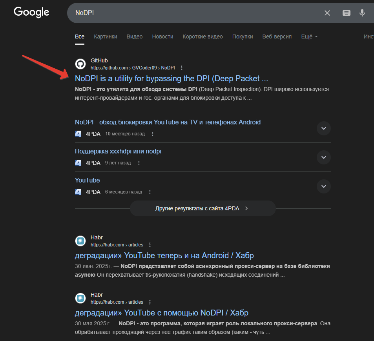Click 4PDA favicon beside 9 лет назад
The height and width of the screenshot is (341, 374).
(78, 163)
